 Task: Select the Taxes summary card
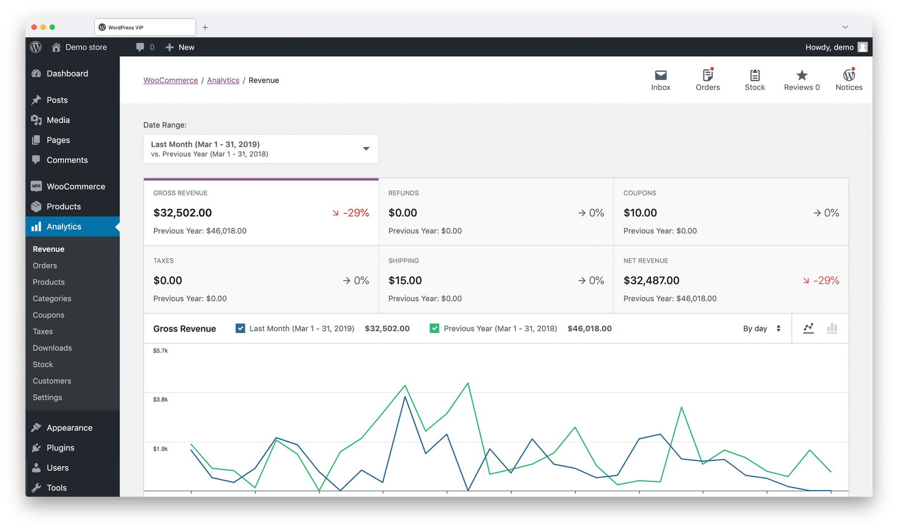point(261,280)
